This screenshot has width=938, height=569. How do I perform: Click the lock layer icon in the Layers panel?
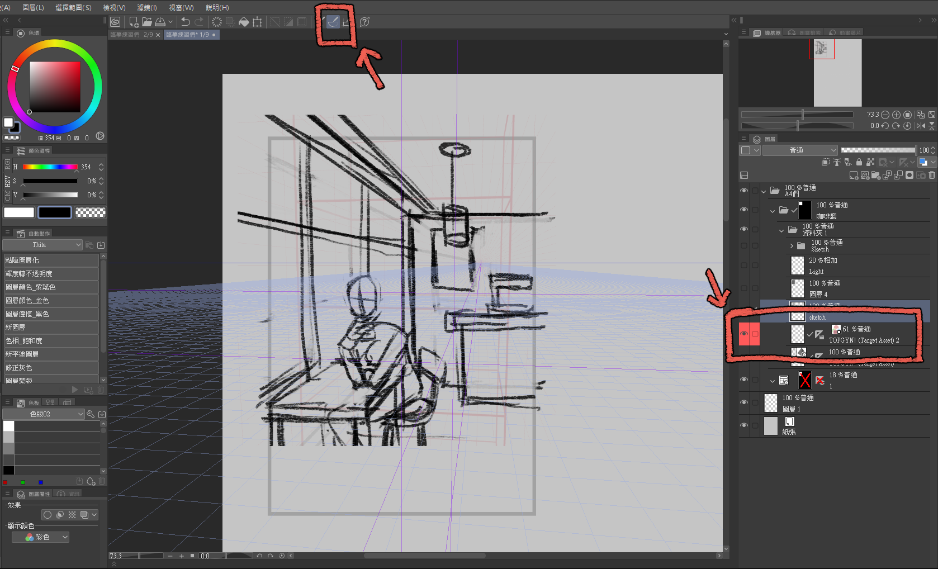pyautogui.click(x=859, y=162)
